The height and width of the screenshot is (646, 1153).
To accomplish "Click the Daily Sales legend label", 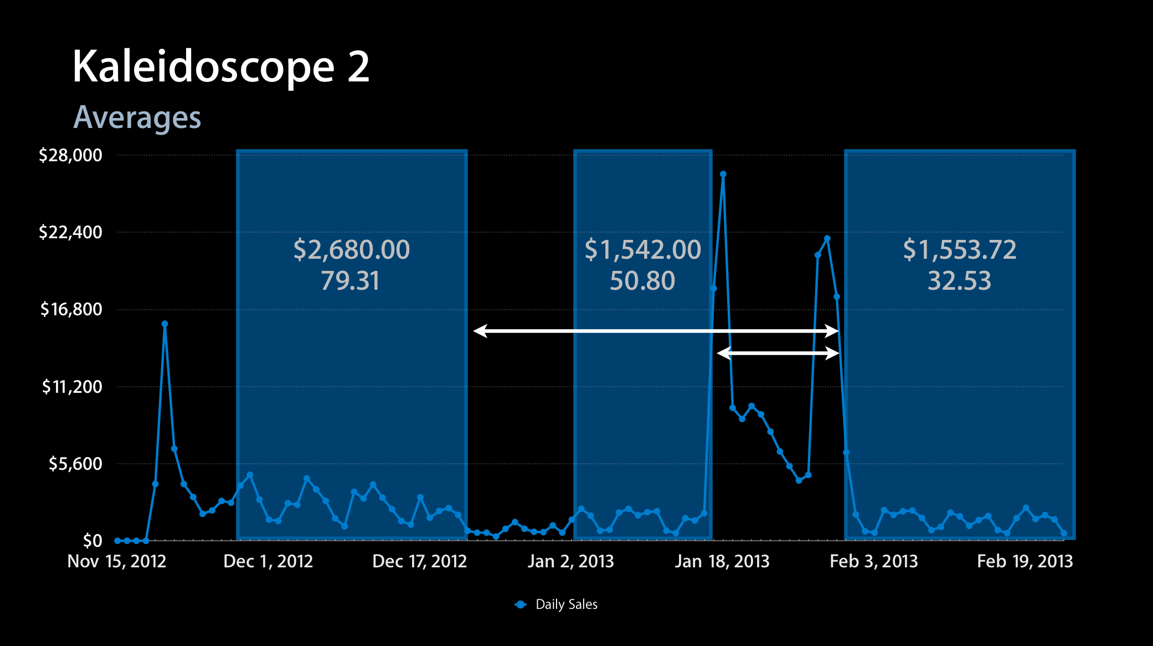I will (x=567, y=604).
